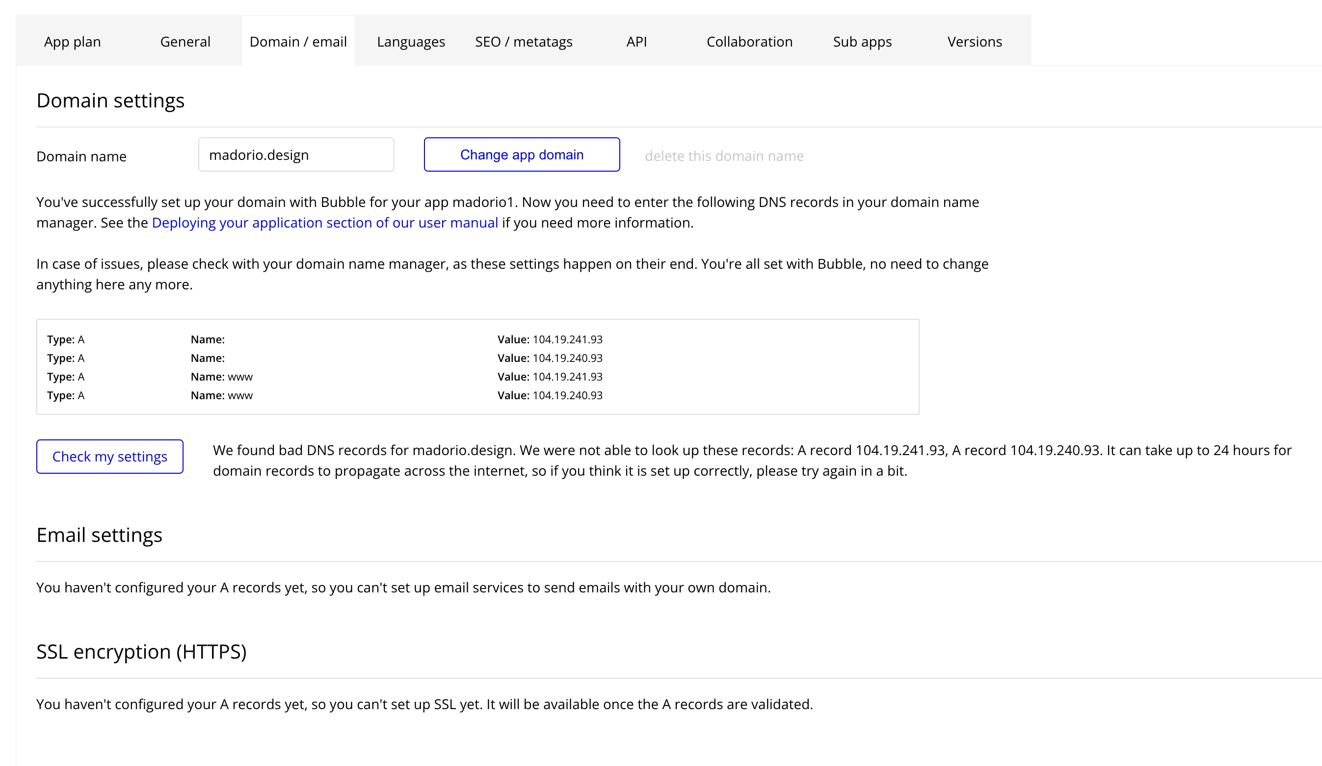Click the second row 104.19.240.93 value

click(x=567, y=358)
